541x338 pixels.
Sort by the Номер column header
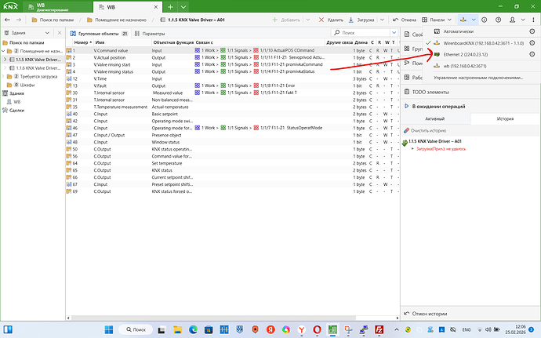pyautogui.click(x=83, y=42)
